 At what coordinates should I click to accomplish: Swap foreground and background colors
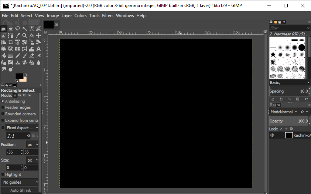click(25, 75)
